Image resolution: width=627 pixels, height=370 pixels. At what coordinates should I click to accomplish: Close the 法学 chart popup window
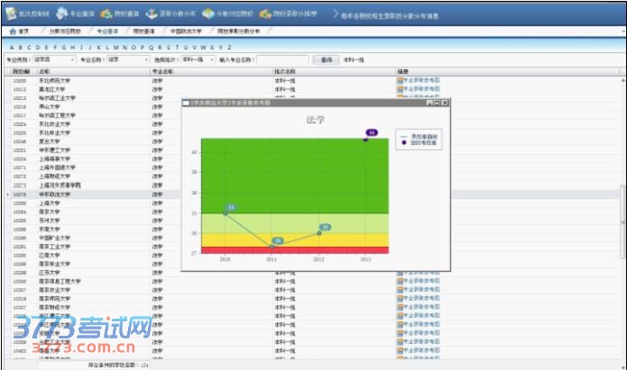445,104
